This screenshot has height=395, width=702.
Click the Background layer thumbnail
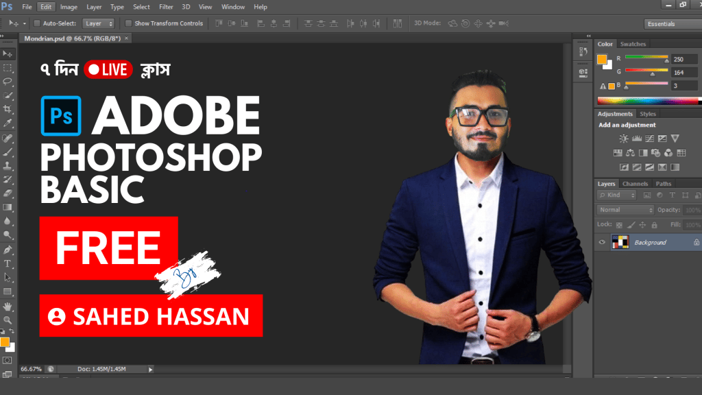point(620,242)
